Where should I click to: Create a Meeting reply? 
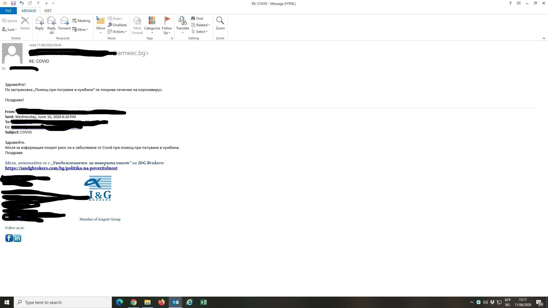pyautogui.click(x=81, y=21)
